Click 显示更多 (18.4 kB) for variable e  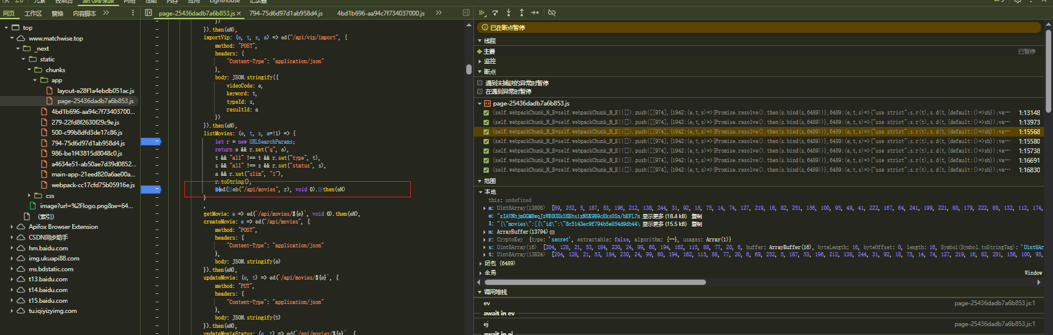pos(664,216)
